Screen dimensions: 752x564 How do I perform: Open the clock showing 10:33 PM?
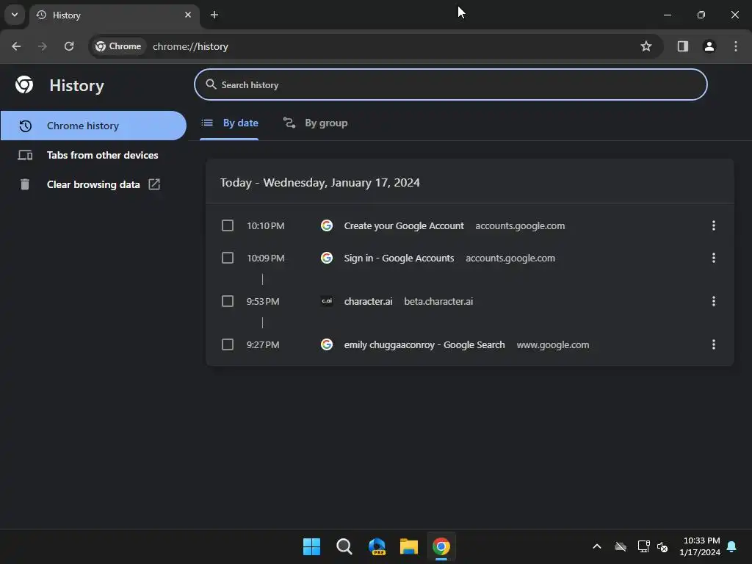[700, 546]
